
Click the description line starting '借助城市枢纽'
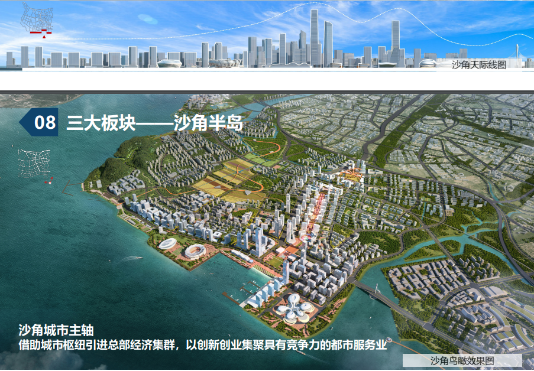coord(203,345)
